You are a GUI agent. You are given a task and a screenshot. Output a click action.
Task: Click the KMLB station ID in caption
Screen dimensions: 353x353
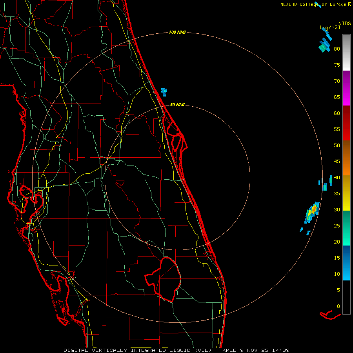coord(230,350)
